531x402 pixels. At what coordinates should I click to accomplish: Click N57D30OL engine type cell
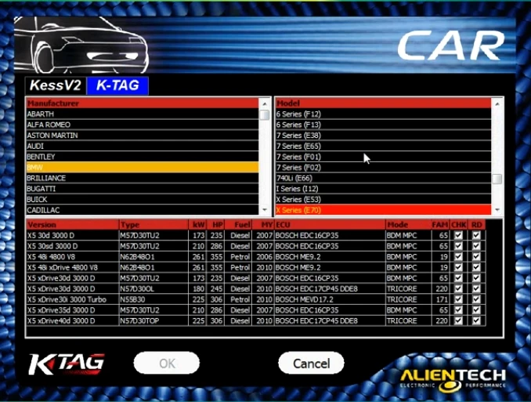coord(154,289)
